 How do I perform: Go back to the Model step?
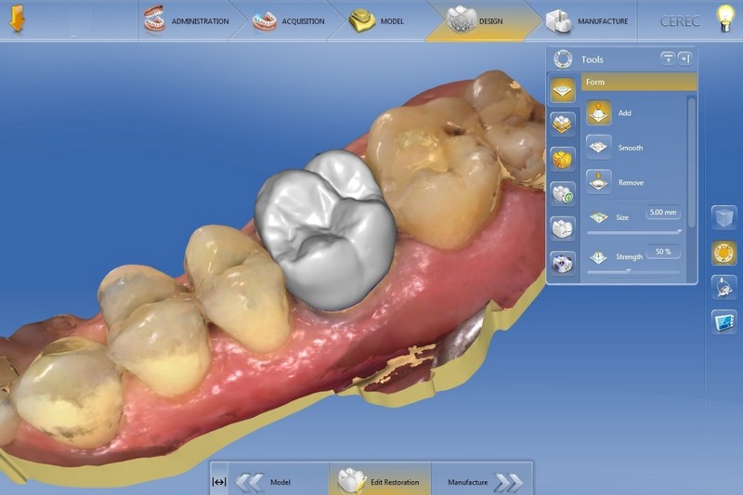pyautogui.click(x=266, y=482)
